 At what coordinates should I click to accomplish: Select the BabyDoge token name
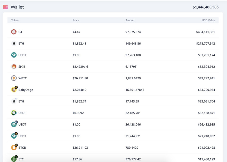tap(26, 90)
